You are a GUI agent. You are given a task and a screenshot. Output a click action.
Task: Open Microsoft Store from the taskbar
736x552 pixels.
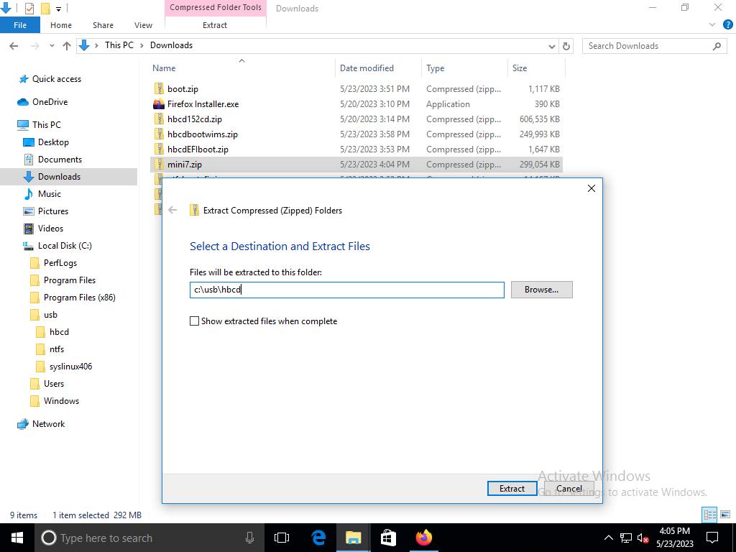click(x=388, y=538)
